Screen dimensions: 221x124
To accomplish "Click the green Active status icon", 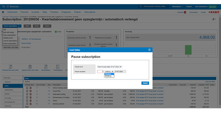I will coord(56,32).
